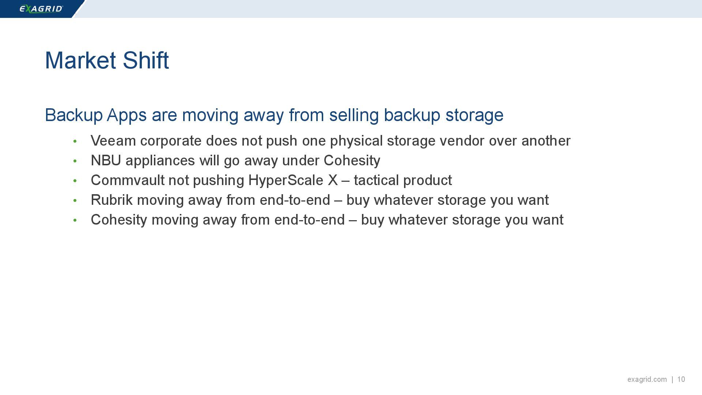Click green bullet marker beside NBU
The width and height of the screenshot is (702, 395).
tap(75, 161)
